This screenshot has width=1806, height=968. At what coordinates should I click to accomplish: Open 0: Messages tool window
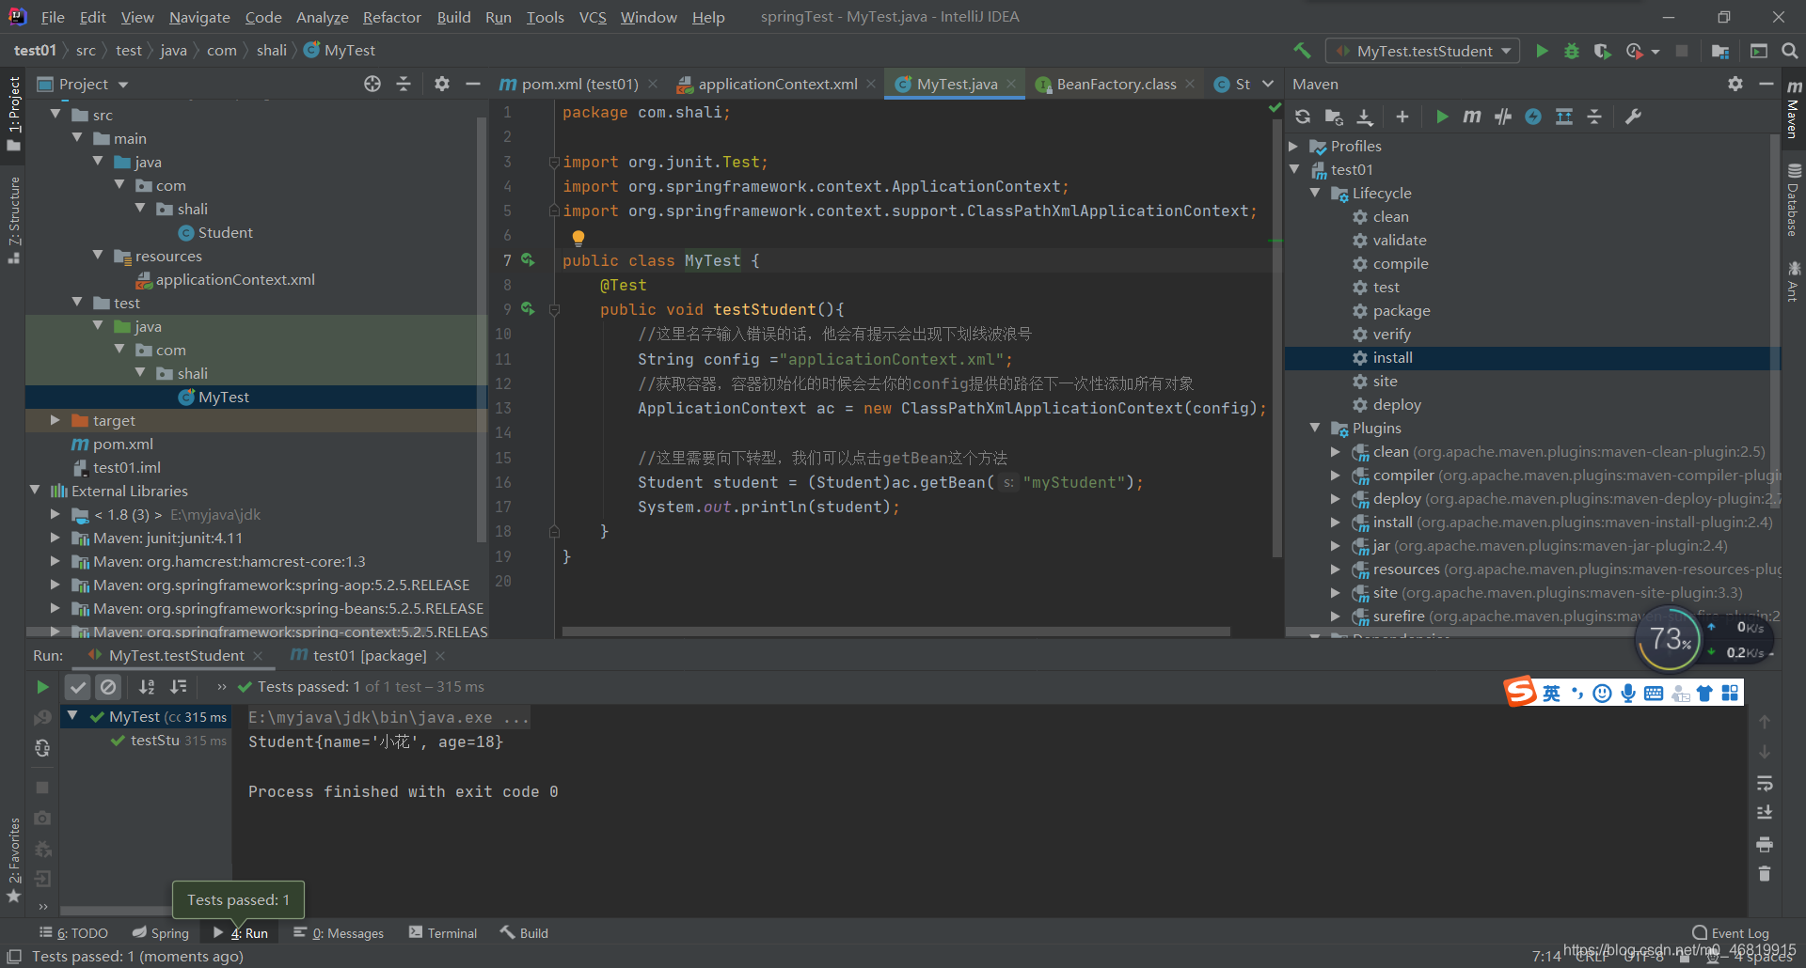(x=339, y=932)
